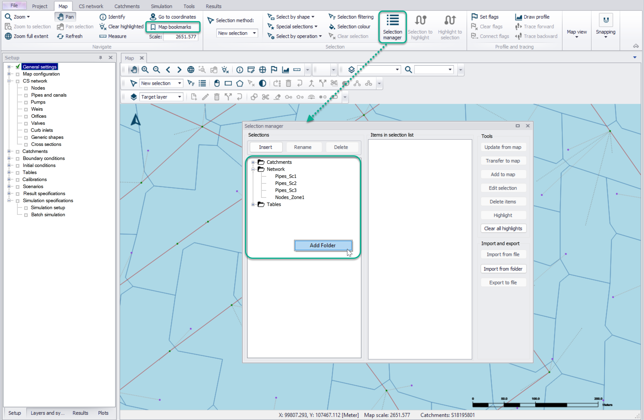Toggle the Nodes checkbox in Setup tree
Screen dimensions: 644x420
tap(26, 88)
